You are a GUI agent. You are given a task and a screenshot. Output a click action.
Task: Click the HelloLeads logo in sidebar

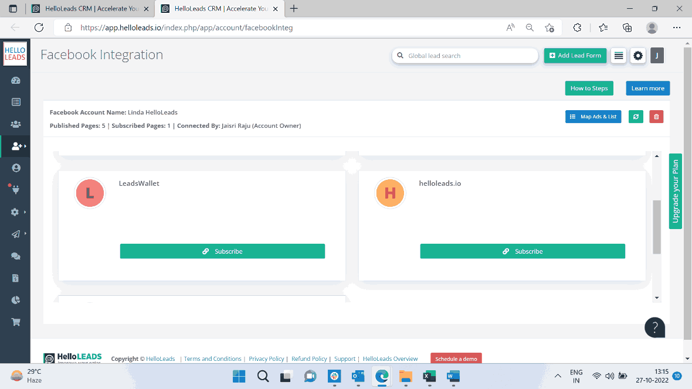point(15,54)
